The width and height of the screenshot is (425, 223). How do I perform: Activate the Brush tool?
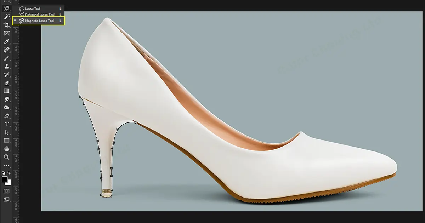tap(6, 58)
